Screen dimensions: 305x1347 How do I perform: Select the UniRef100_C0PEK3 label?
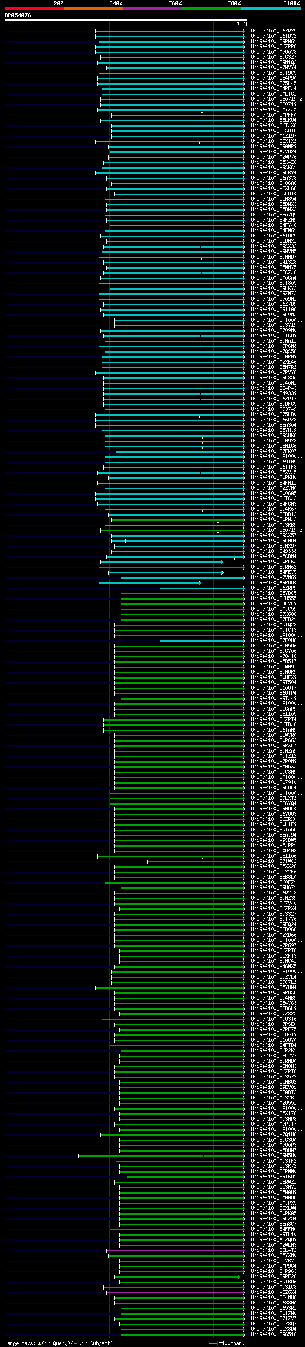[274, 561]
